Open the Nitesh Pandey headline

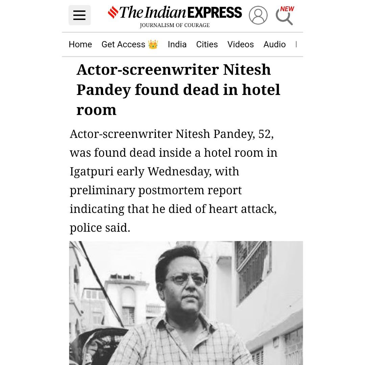pos(178,90)
